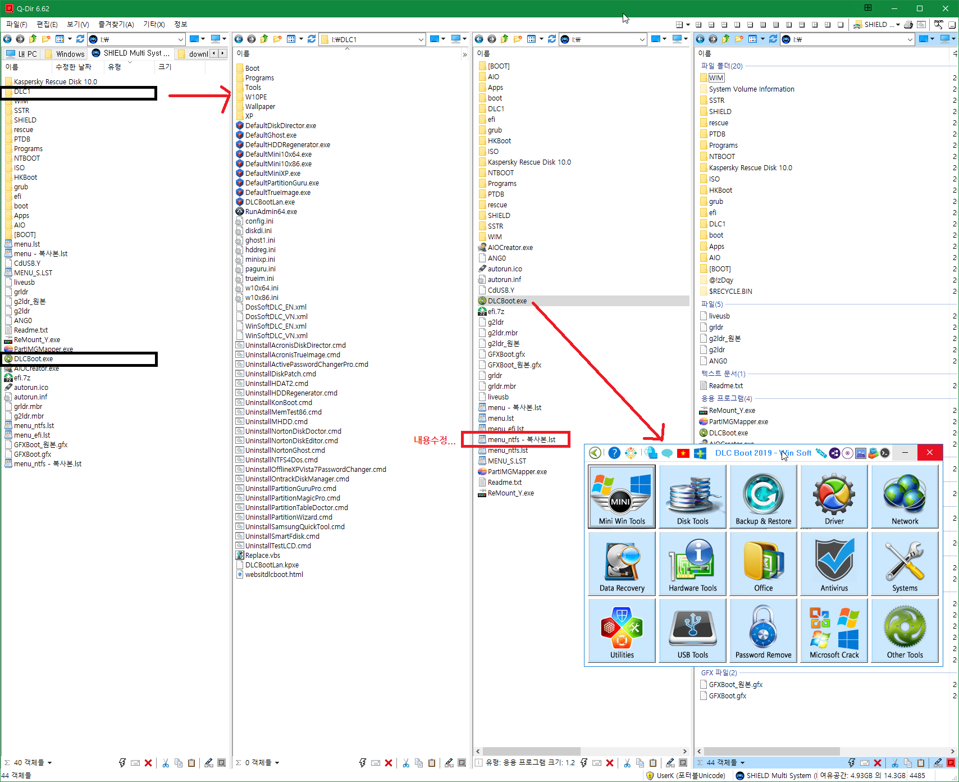Open the view mode dropdown in the first pane

(x=70, y=39)
